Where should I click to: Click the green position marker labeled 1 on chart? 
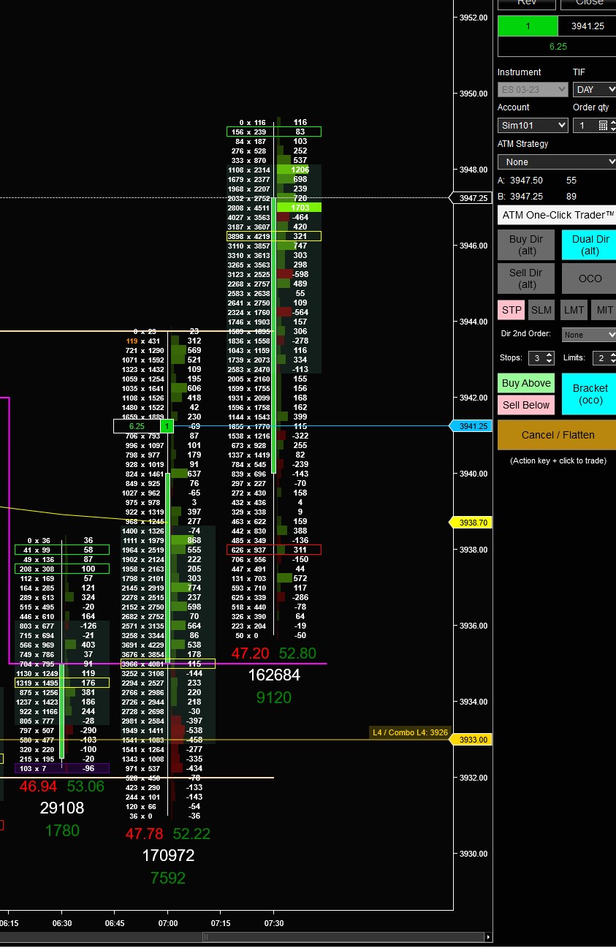(167, 426)
